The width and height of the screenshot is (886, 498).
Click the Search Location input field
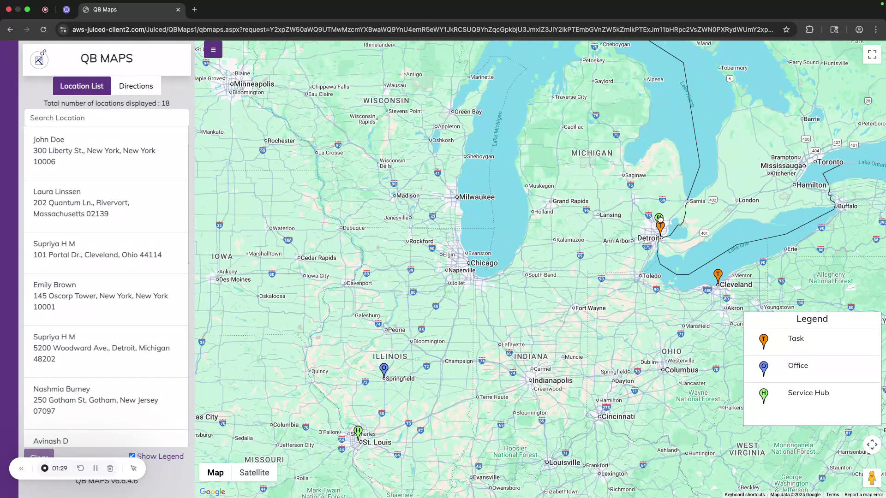[x=106, y=118]
